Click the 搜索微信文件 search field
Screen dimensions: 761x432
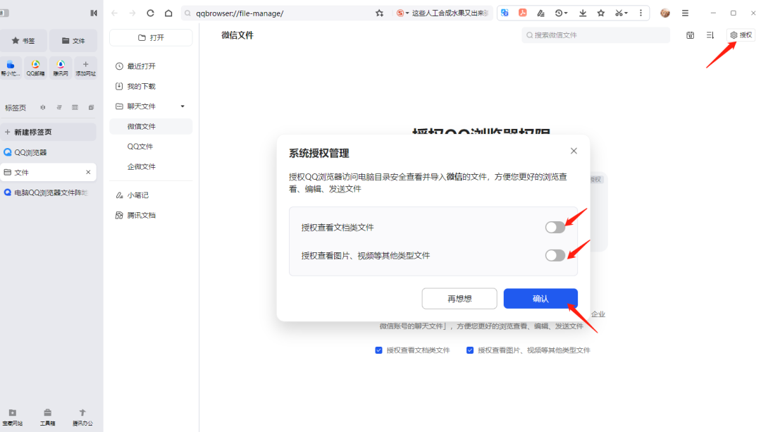pyautogui.click(x=595, y=35)
